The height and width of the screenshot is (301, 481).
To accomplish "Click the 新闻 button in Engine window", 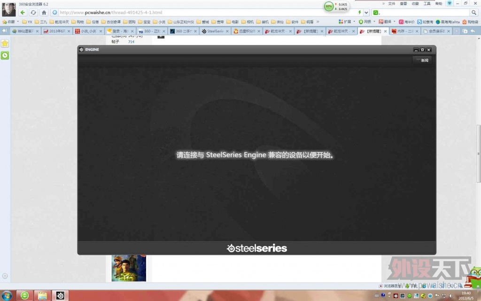I will coord(422,61).
